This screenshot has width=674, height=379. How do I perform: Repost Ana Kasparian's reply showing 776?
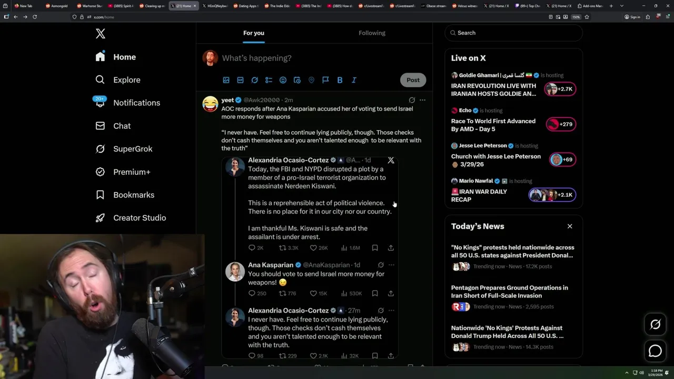(288, 293)
